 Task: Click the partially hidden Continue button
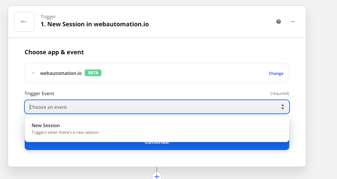pyautogui.click(x=157, y=146)
